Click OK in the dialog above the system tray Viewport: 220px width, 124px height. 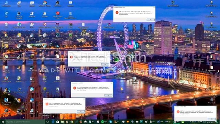pos(212,119)
